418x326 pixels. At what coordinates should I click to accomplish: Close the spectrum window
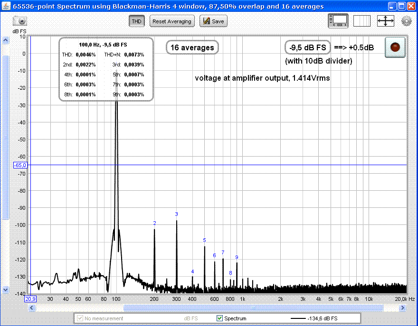[411, 6]
